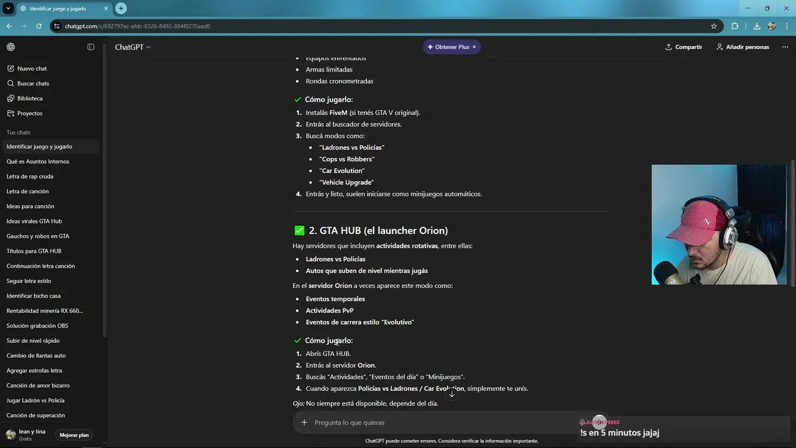Open chat 'Identificar bicho casa'

tap(50, 296)
